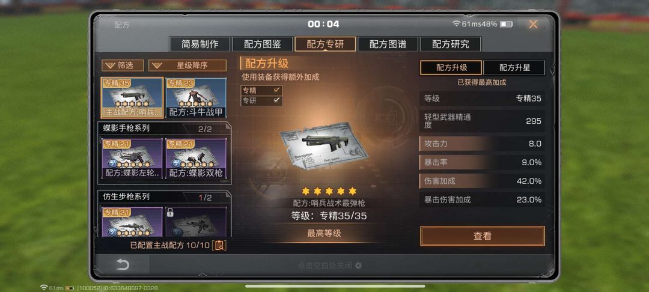Switch to the 配方升星 button
Image resolution: width=649 pixels, height=292 pixels.
tap(514, 67)
